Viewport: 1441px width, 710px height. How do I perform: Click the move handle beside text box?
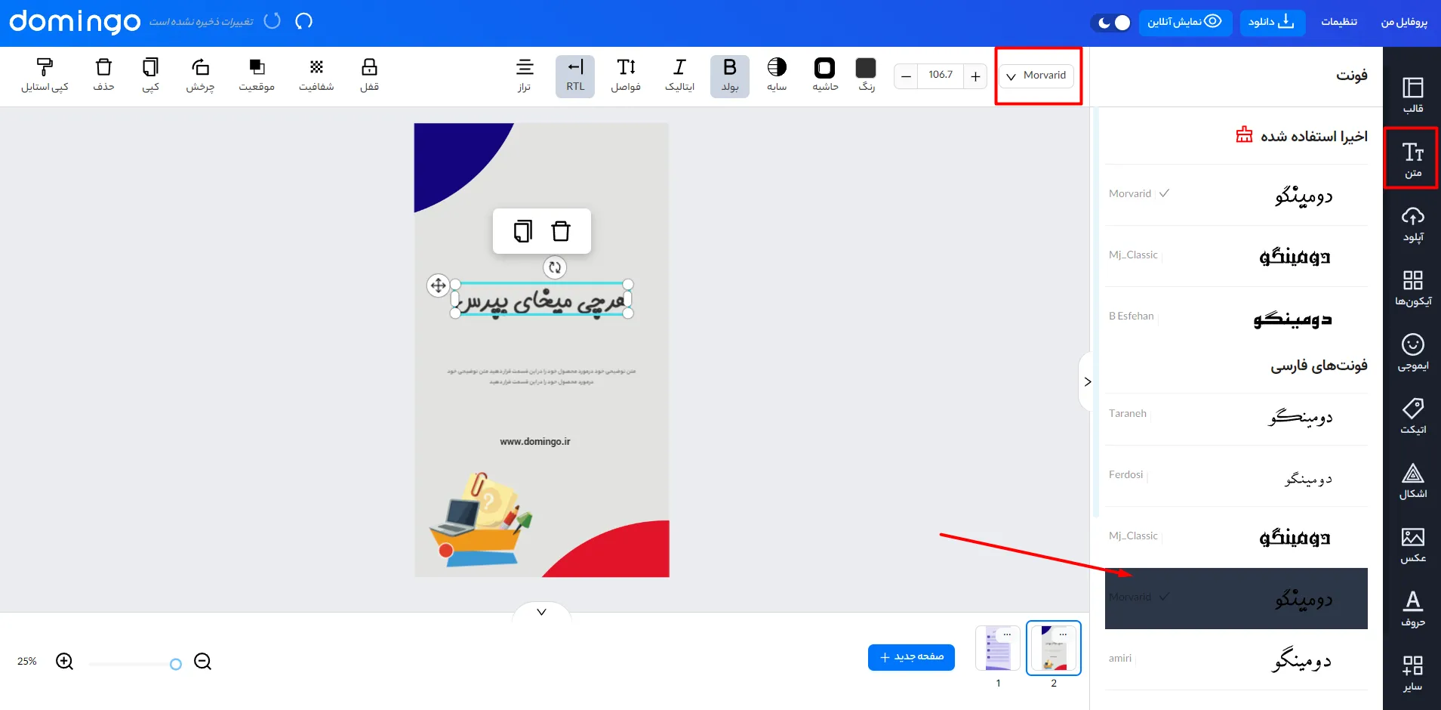coord(439,286)
